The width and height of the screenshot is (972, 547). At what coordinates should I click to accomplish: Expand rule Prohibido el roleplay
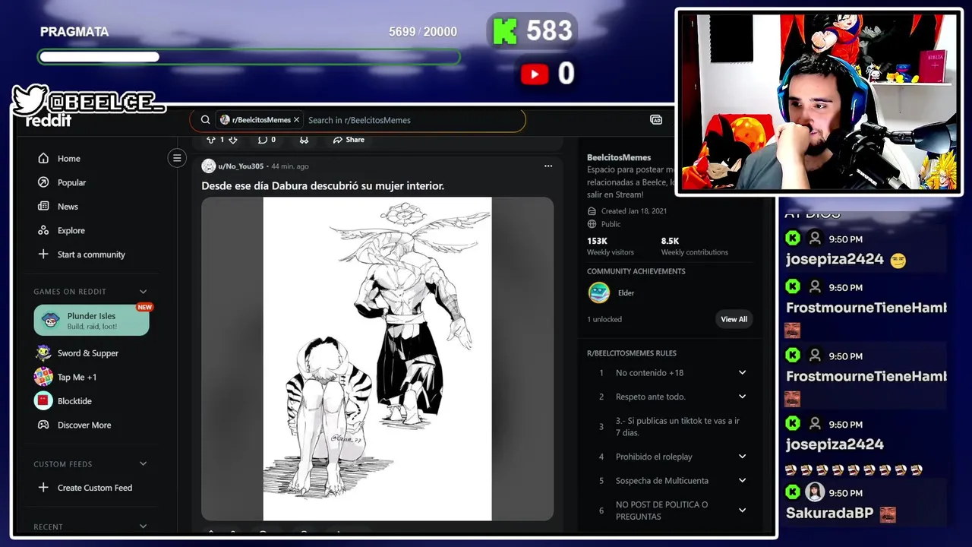[742, 457]
